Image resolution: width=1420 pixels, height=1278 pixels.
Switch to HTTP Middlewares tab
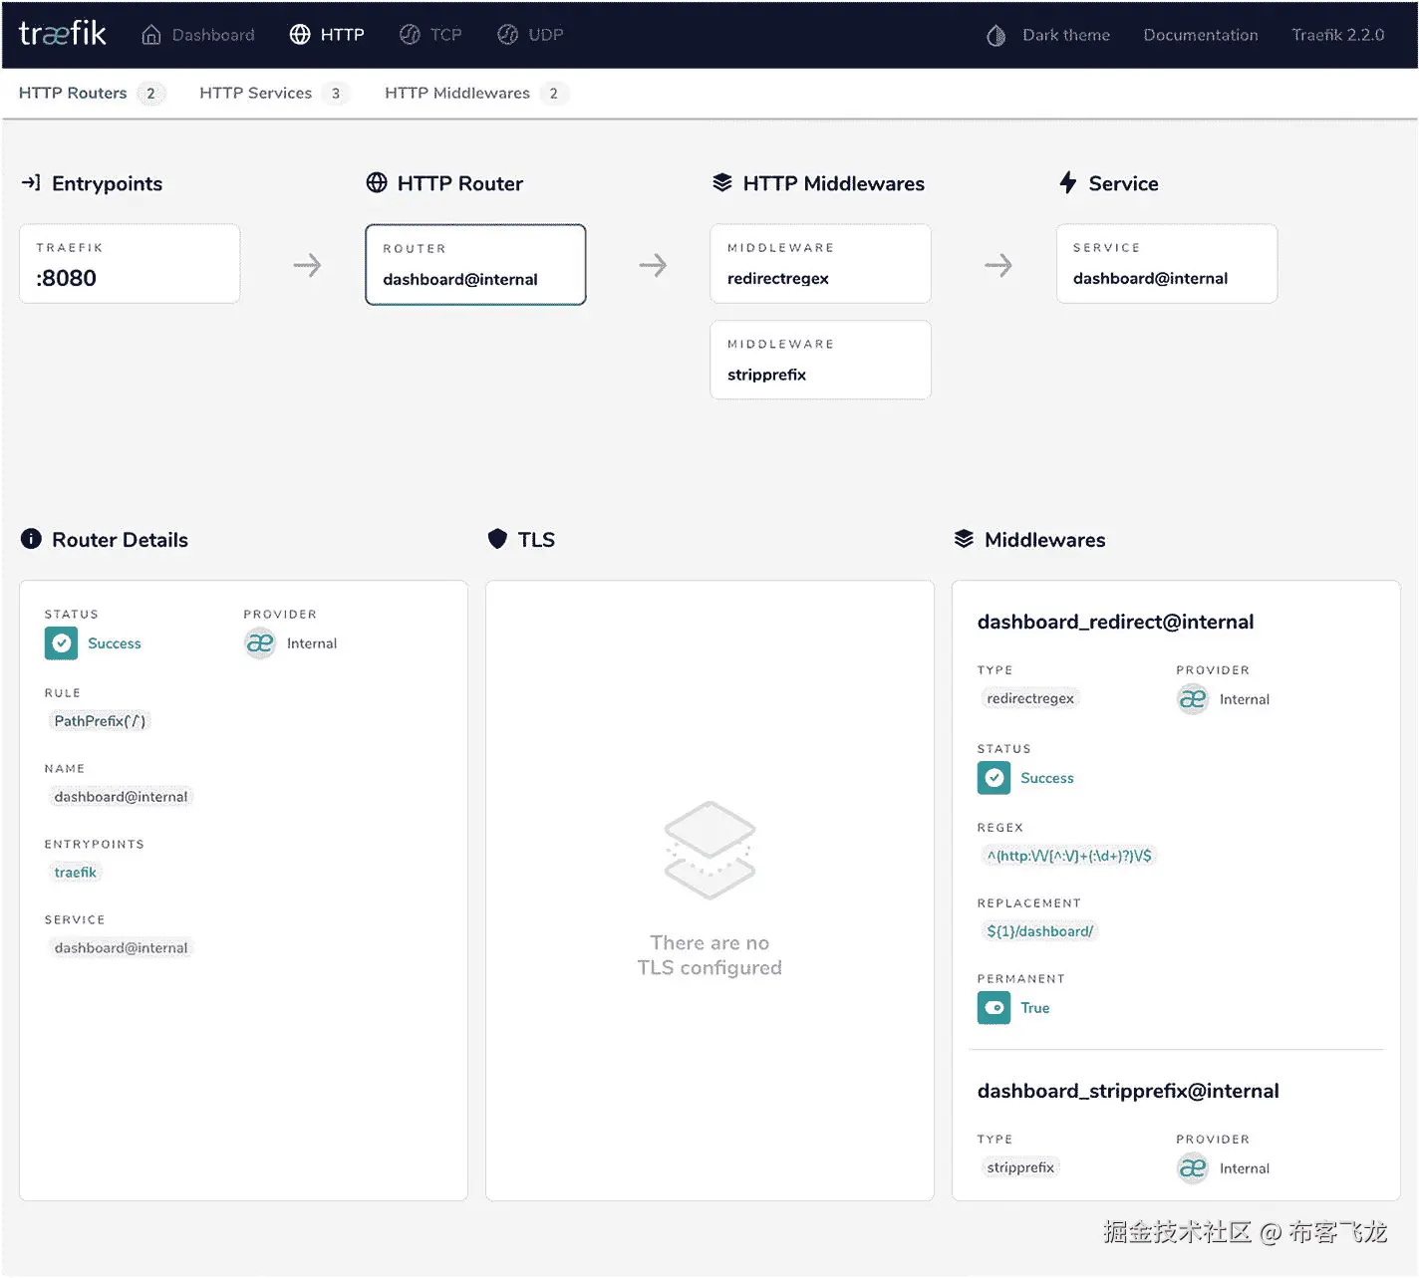click(476, 94)
